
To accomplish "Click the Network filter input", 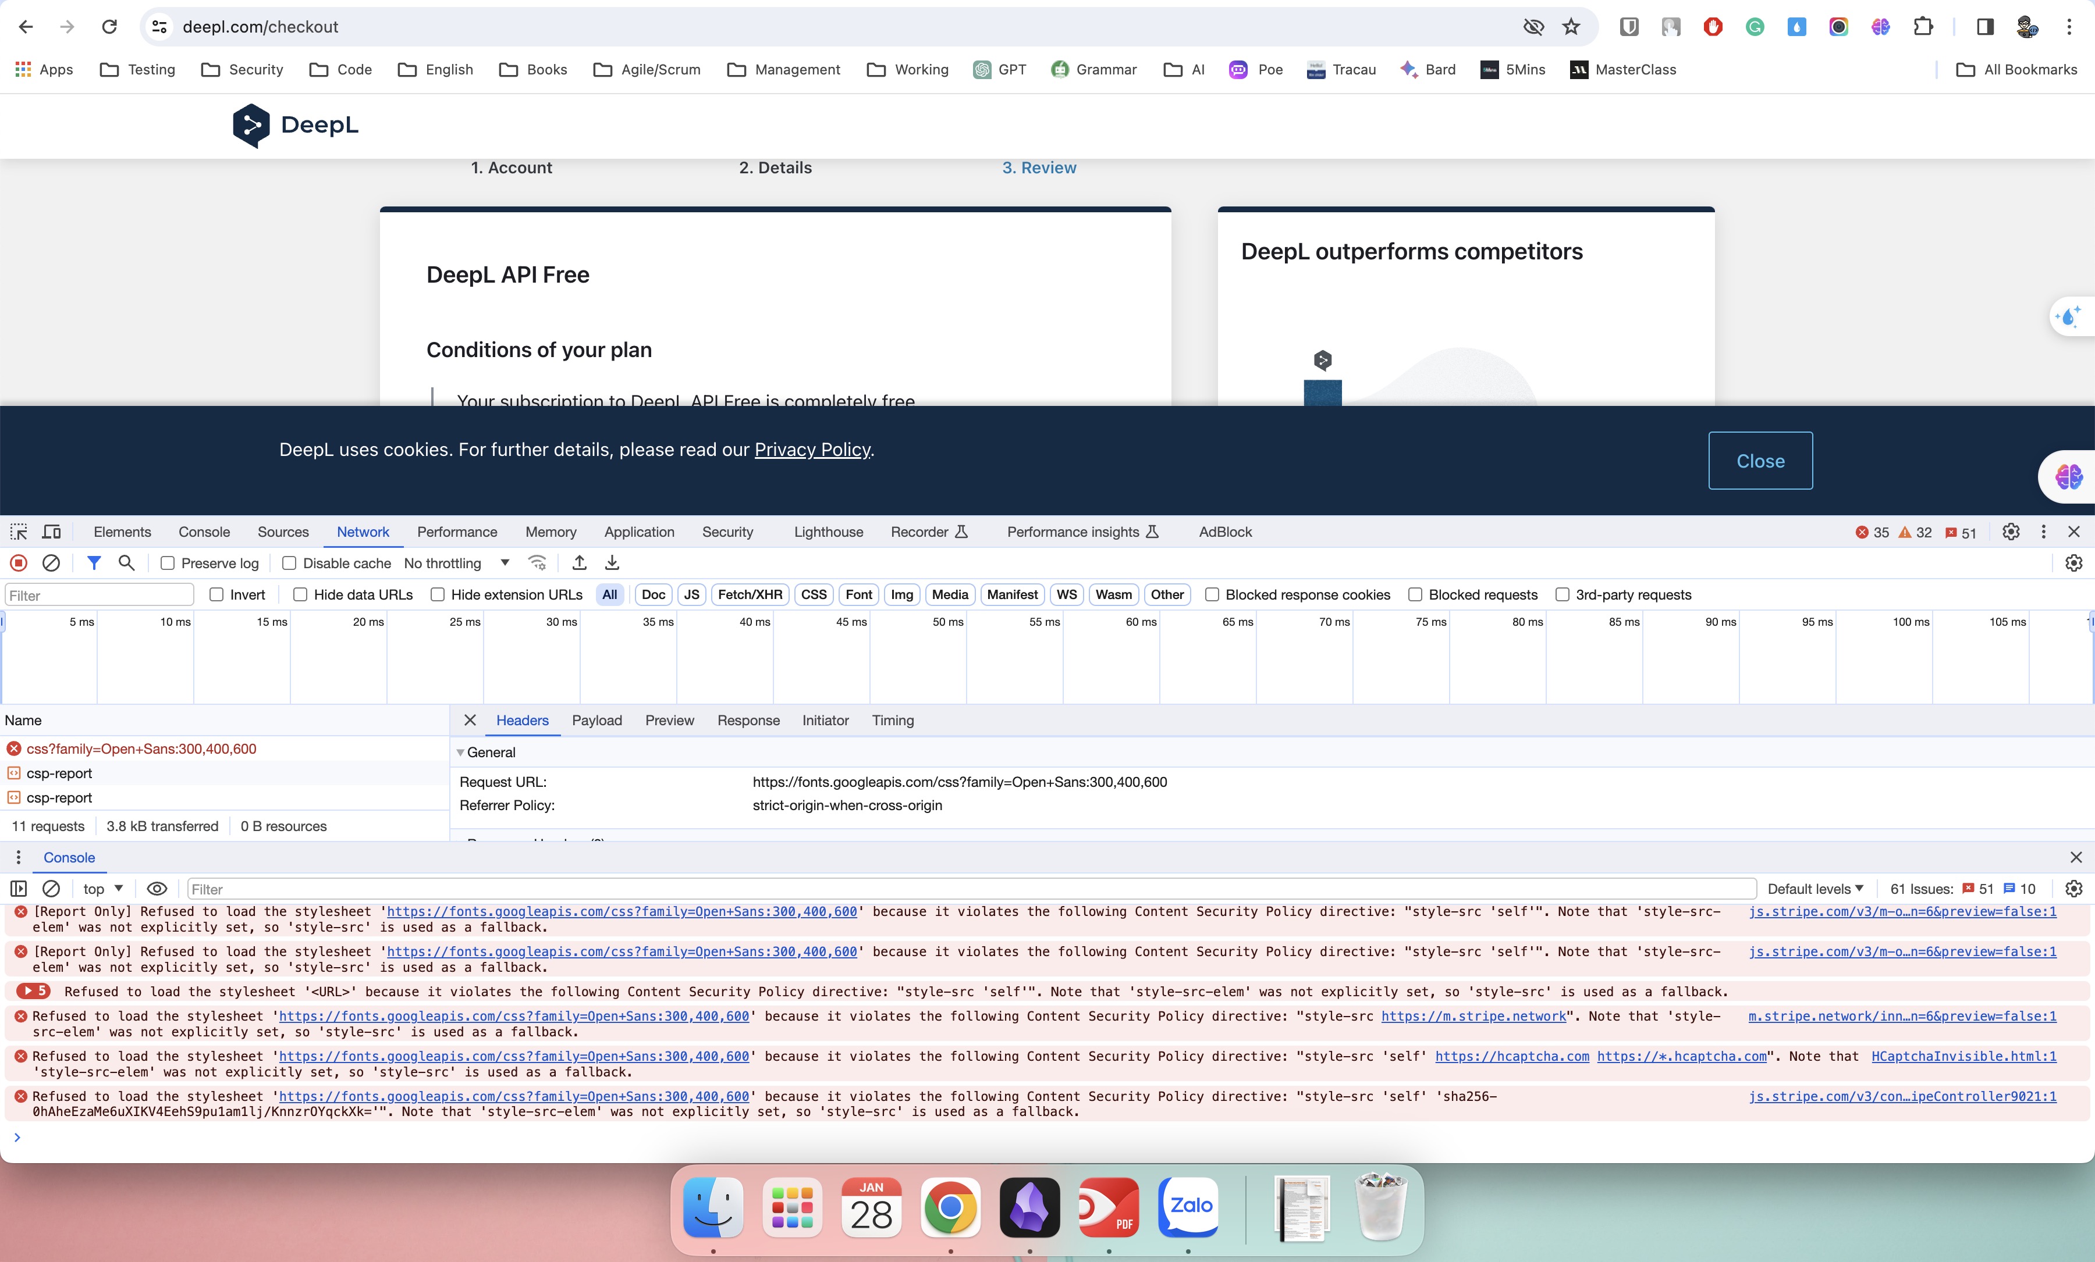I will (x=100, y=595).
